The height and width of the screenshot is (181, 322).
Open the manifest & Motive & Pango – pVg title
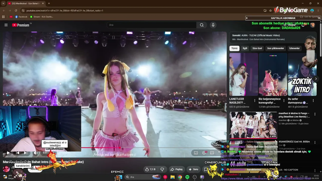[294, 115]
